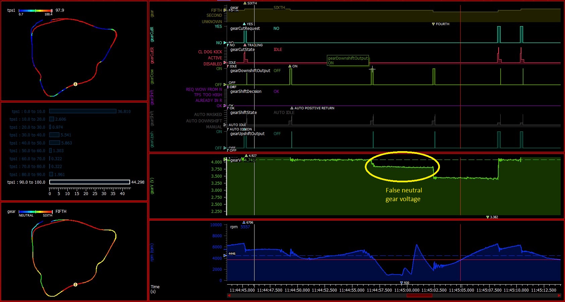Select the gearDownshiftOutput channel legend label

coord(250,71)
